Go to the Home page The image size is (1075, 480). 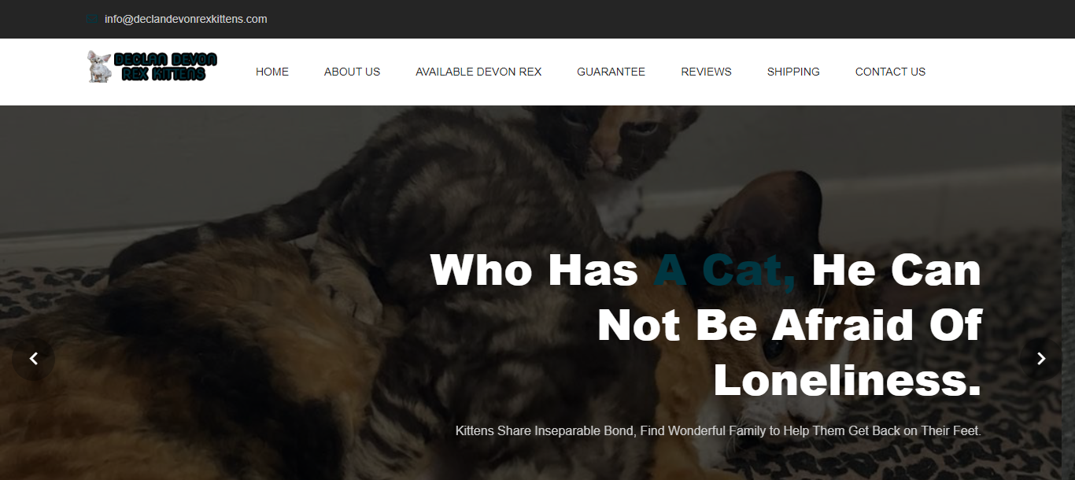click(272, 72)
